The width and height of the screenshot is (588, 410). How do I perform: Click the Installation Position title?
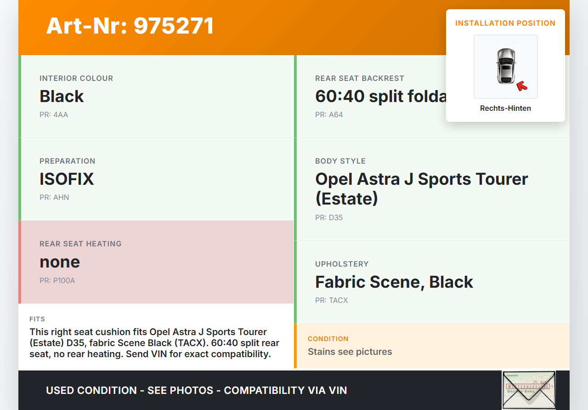(x=505, y=23)
